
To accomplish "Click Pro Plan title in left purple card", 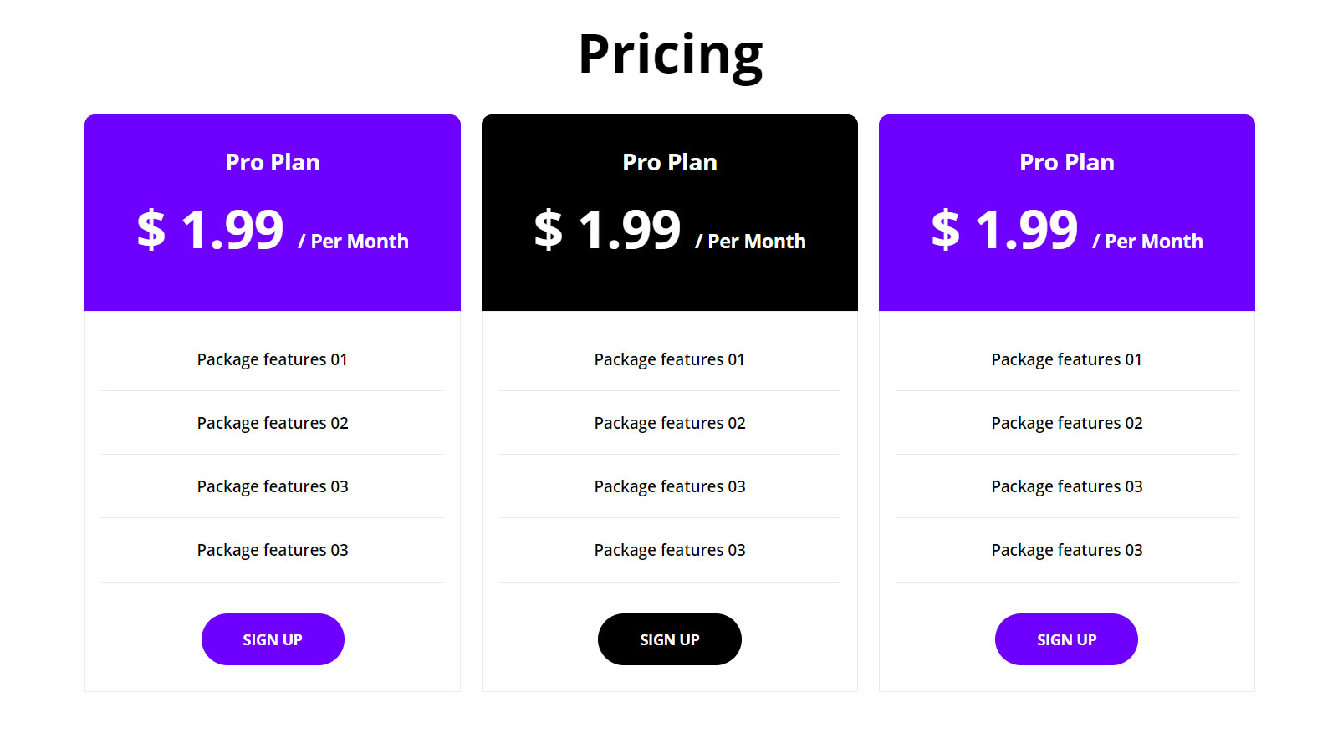I will coord(273,162).
